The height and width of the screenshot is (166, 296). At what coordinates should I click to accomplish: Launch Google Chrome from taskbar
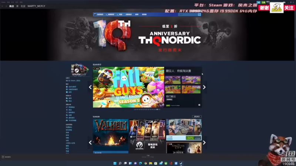click(x=145, y=163)
